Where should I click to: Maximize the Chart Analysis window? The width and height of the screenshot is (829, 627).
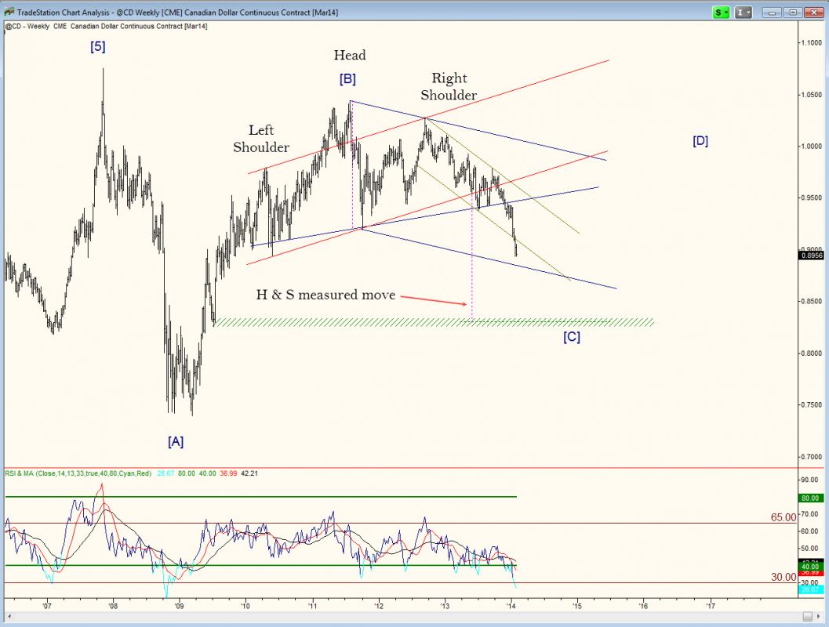(x=793, y=12)
